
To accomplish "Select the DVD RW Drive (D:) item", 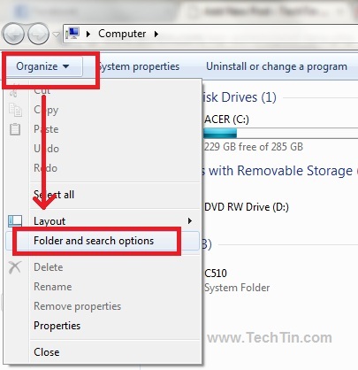I will tap(247, 207).
